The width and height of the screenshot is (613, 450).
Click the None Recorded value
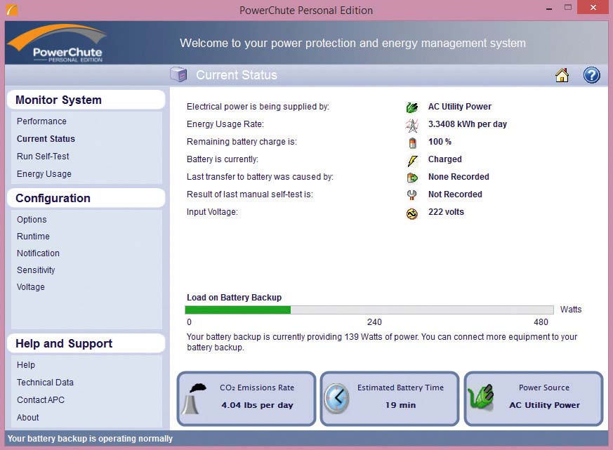pos(459,177)
